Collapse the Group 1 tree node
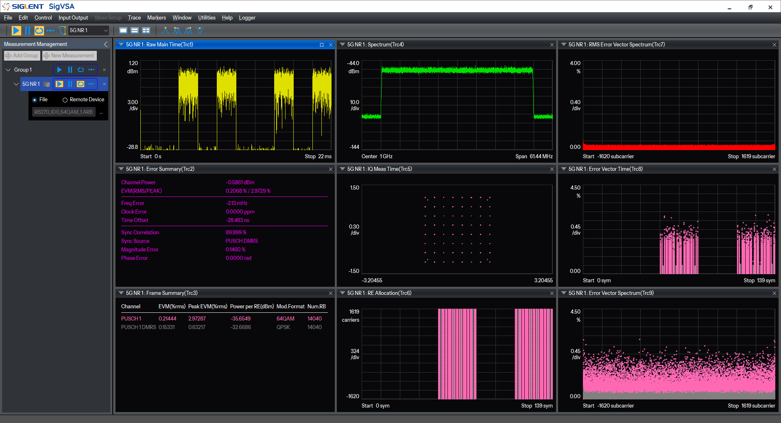Screen dimensions: 781x423 click(x=8, y=70)
